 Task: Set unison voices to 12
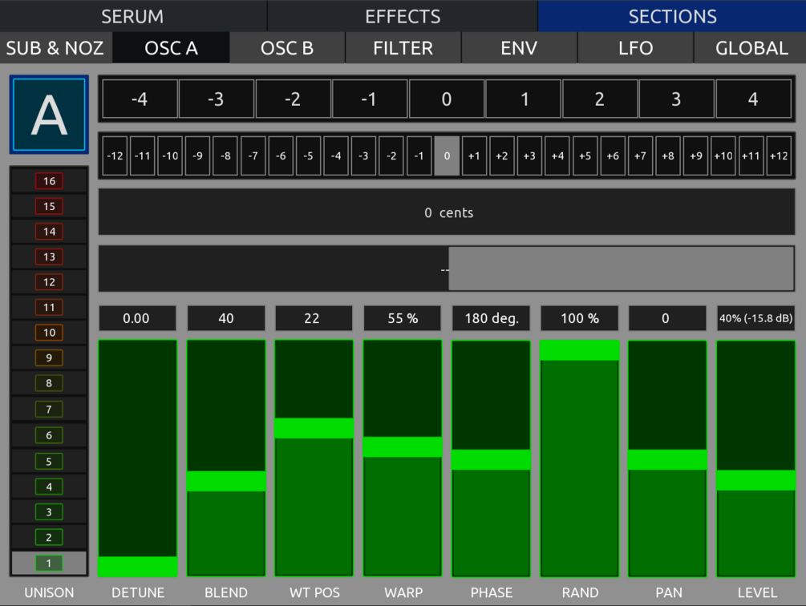point(49,282)
